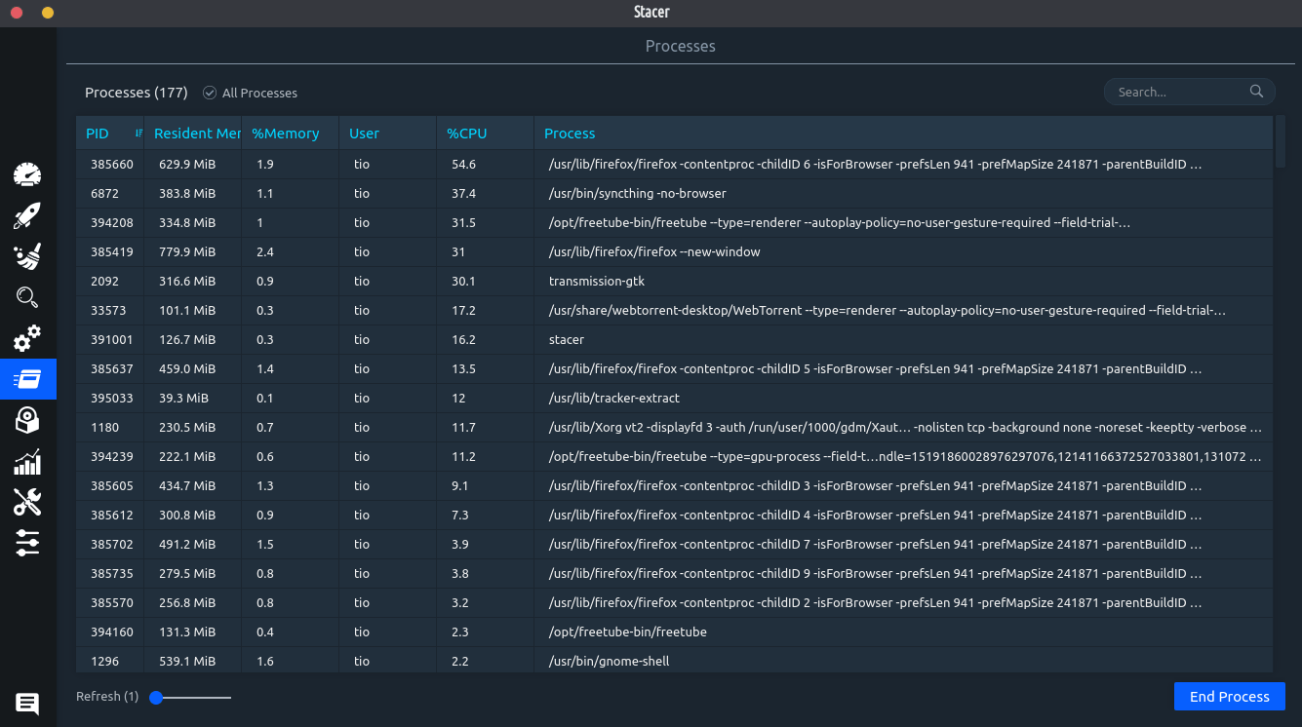Sort processes by the PID column
Screen dimensions: 1302x727
click(x=99, y=134)
